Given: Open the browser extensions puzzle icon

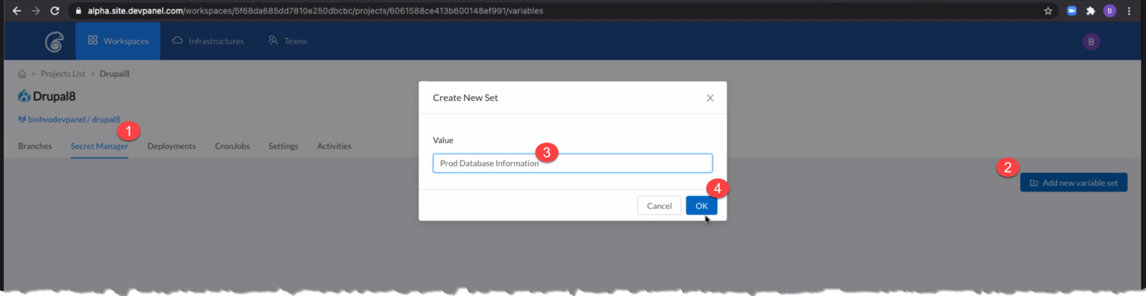Looking at the screenshot, I should (1090, 11).
